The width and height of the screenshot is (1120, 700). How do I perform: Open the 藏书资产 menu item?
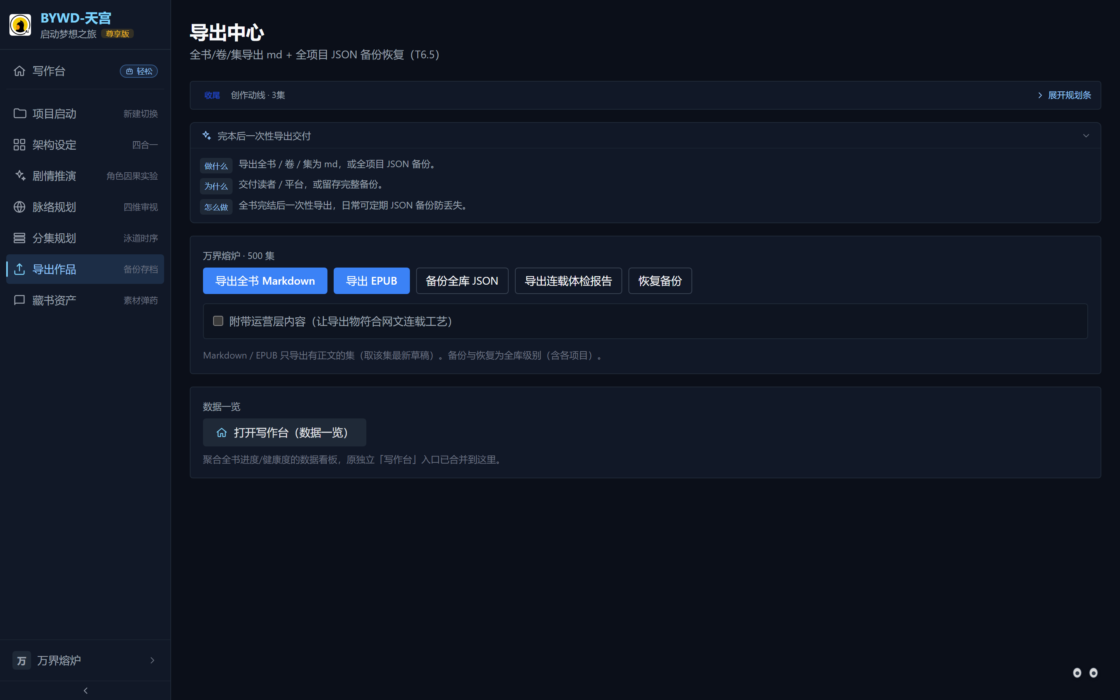(85, 300)
